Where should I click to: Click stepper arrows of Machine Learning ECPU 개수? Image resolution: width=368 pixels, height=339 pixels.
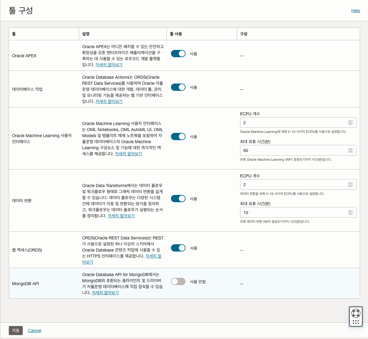click(350, 123)
